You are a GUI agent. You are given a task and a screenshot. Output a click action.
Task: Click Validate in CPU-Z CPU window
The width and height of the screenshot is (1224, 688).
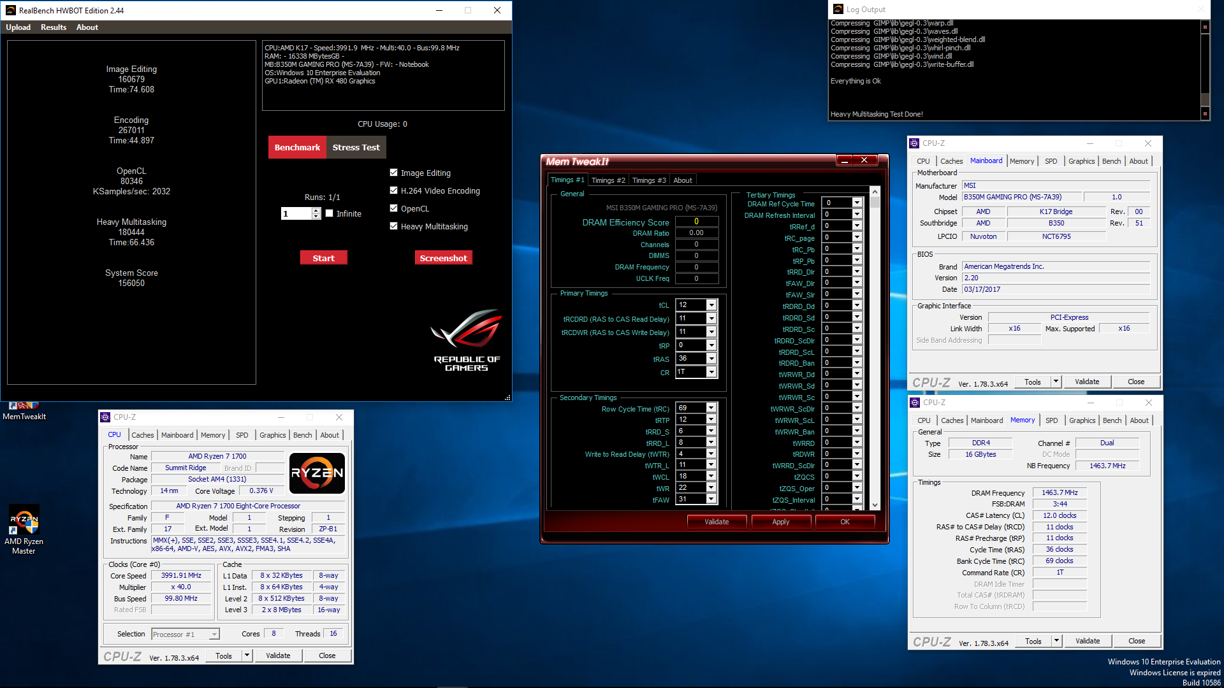tap(278, 656)
